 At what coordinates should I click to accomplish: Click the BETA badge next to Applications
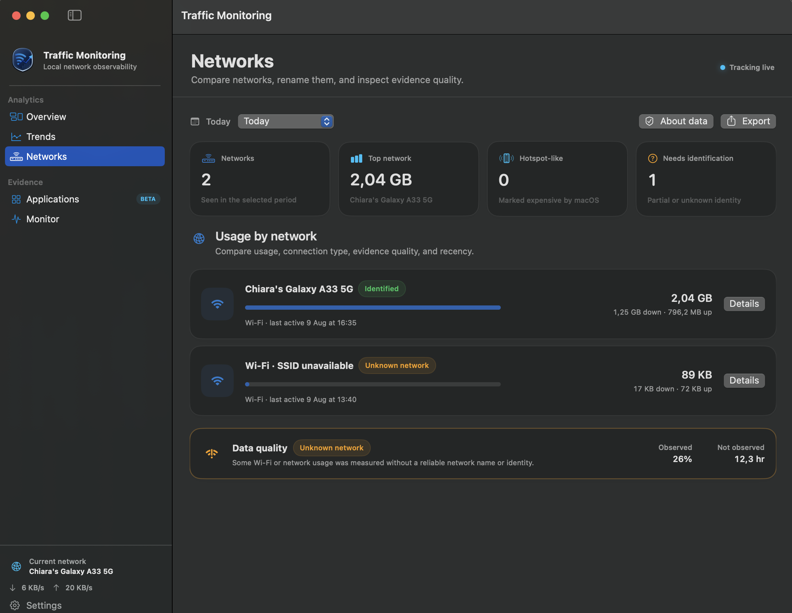coord(148,199)
